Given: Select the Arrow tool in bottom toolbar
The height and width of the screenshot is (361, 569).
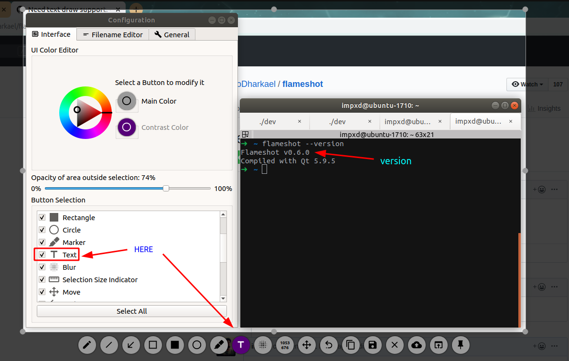Looking at the screenshot, I should [x=131, y=345].
